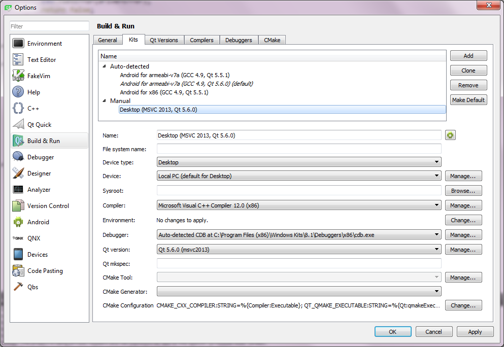The width and height of the screenshot is (504, 347).
Task: Click the Filter search field
Action: coord(49,26)
